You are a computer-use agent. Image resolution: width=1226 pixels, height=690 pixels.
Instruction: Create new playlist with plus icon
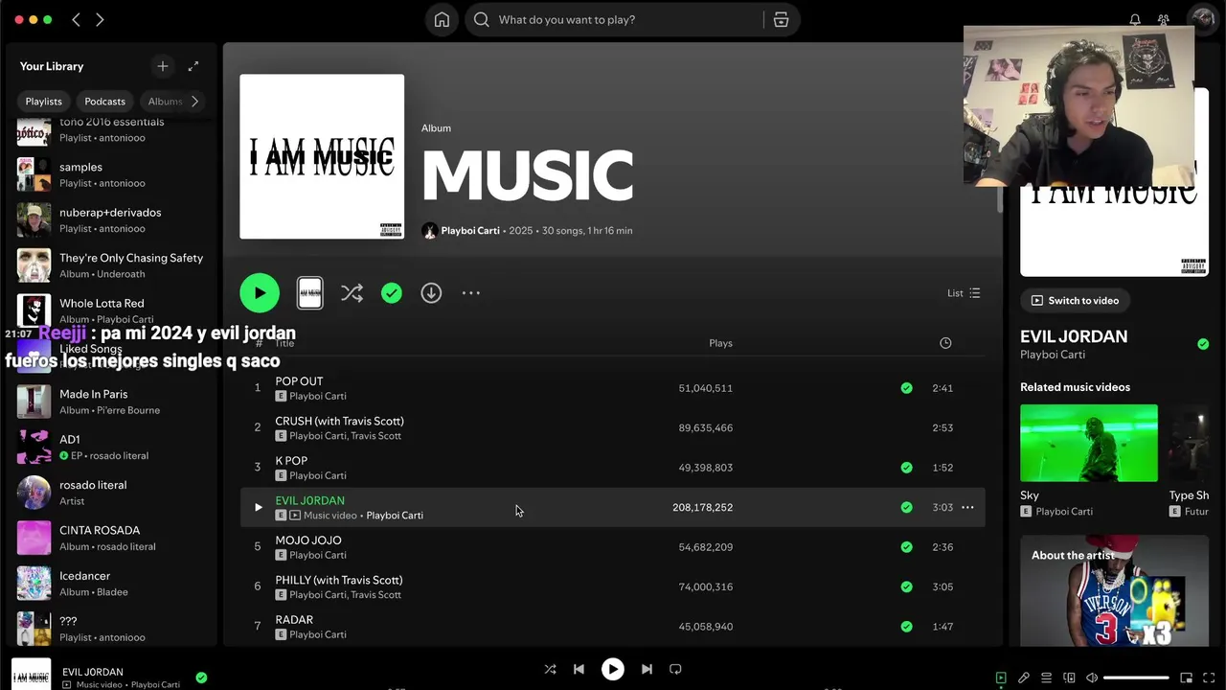(162, 66)
